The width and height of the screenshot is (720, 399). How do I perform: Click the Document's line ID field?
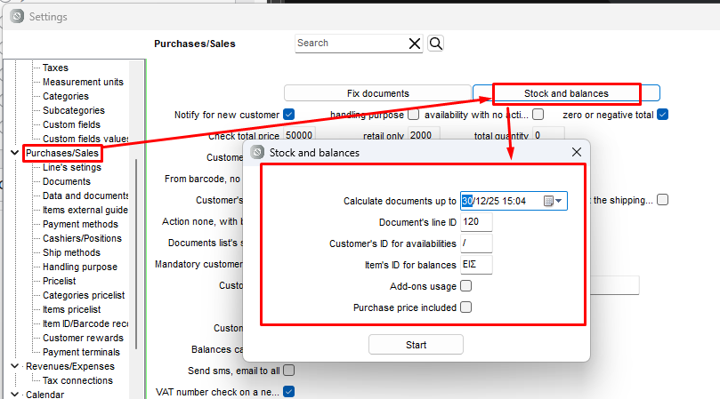coord(476,222)
